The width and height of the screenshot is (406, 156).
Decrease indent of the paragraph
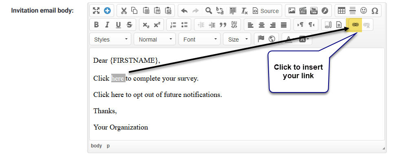[201, 25]
